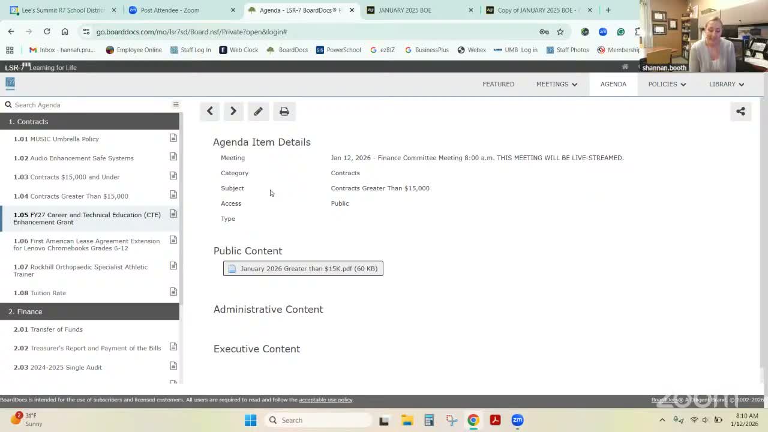This screenshot has width=768, height=432.
Task: Go to next agenda item arrow
Action: click(x=233, y=111)
